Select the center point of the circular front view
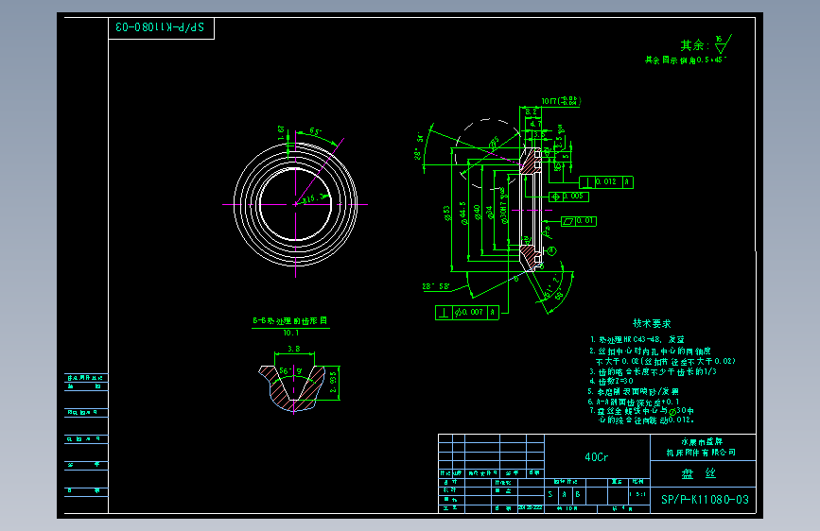Screen dimensions: 820x531 pos(295,204)
